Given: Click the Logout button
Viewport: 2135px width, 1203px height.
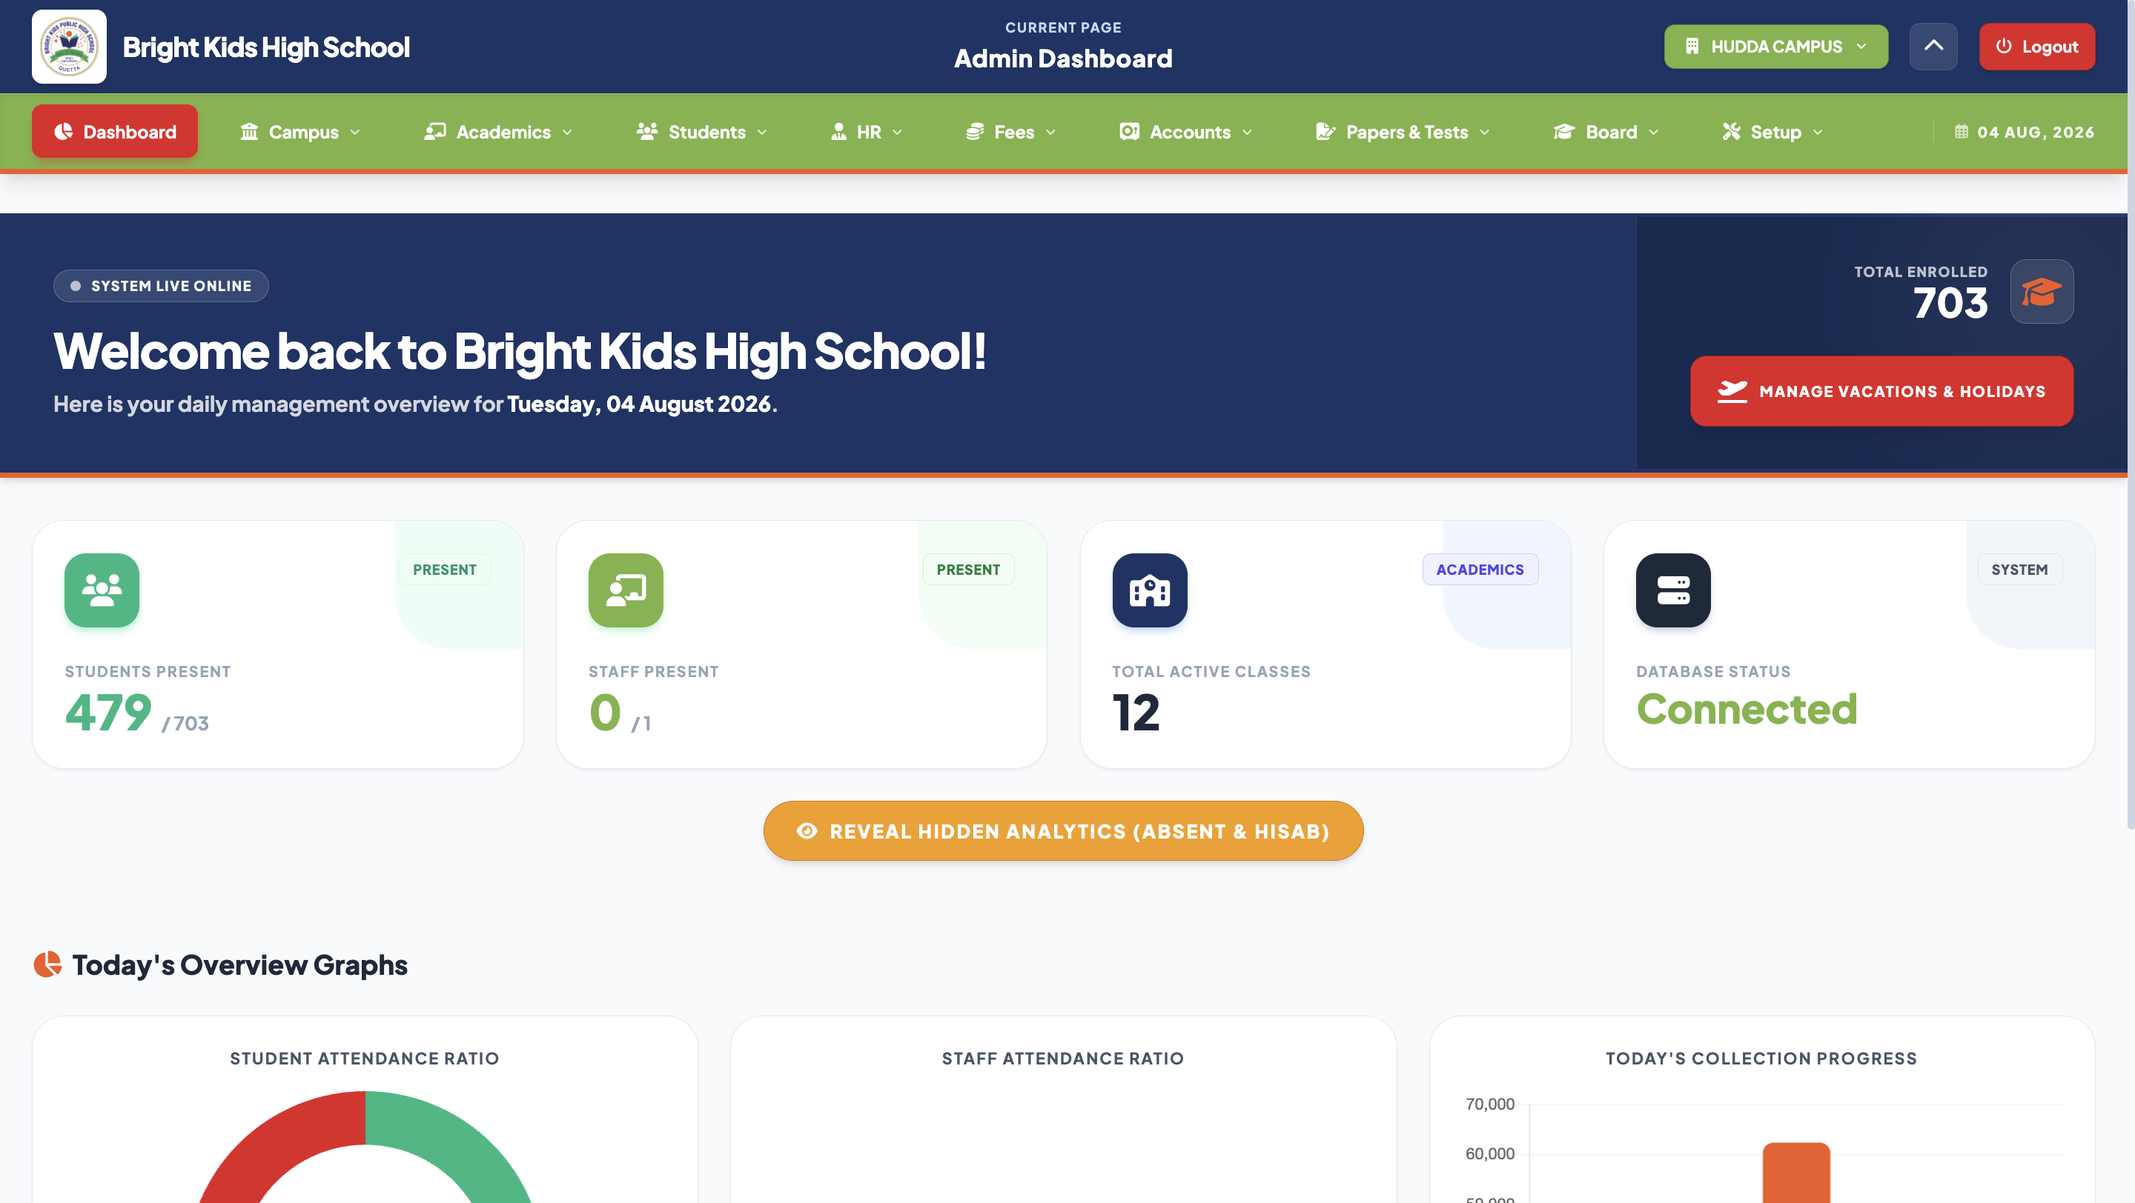Looking at the screenshot, I should (2037, 47).
